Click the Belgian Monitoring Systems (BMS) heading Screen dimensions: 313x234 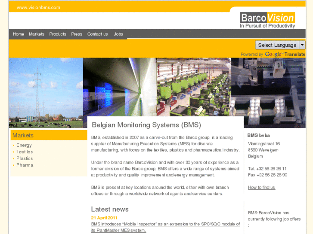(146, 125)
